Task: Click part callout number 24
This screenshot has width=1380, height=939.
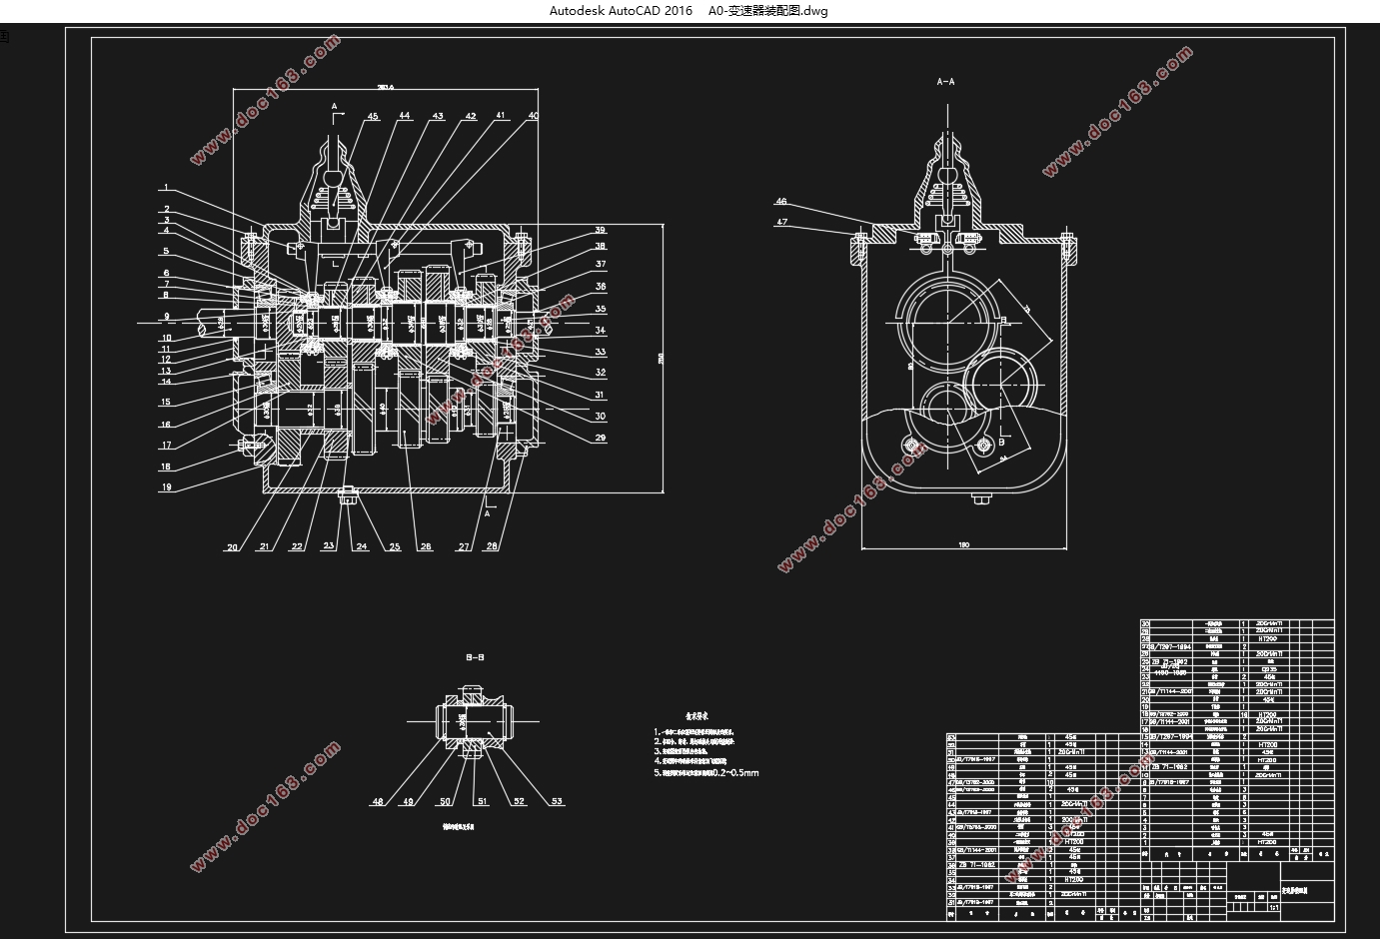Action: [362, 546]
